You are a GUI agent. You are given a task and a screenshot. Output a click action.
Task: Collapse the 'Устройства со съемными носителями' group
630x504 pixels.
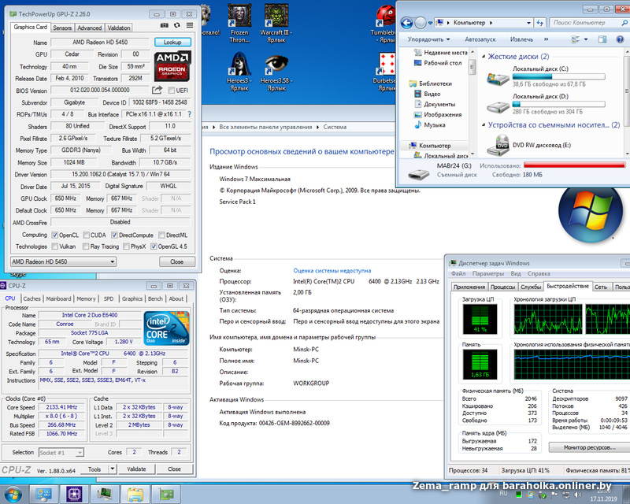pyautogui.click(x=484, y=125)
